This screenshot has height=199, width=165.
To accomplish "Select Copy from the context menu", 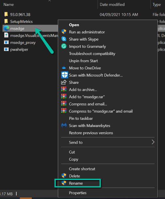I will 74,159.
